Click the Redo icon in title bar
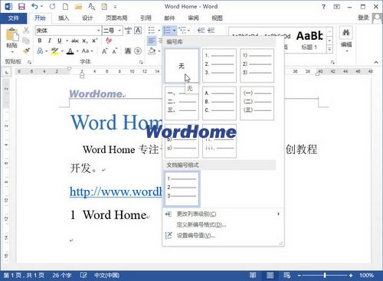This screenshot has width=383, height=281. pos(52,6)
